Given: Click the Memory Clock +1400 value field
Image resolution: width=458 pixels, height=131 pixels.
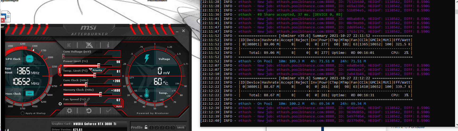Looking at the screenshot, I should [115, 90].
